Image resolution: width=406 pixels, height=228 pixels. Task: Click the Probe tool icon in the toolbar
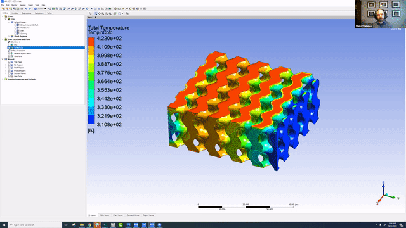[126, 9]
